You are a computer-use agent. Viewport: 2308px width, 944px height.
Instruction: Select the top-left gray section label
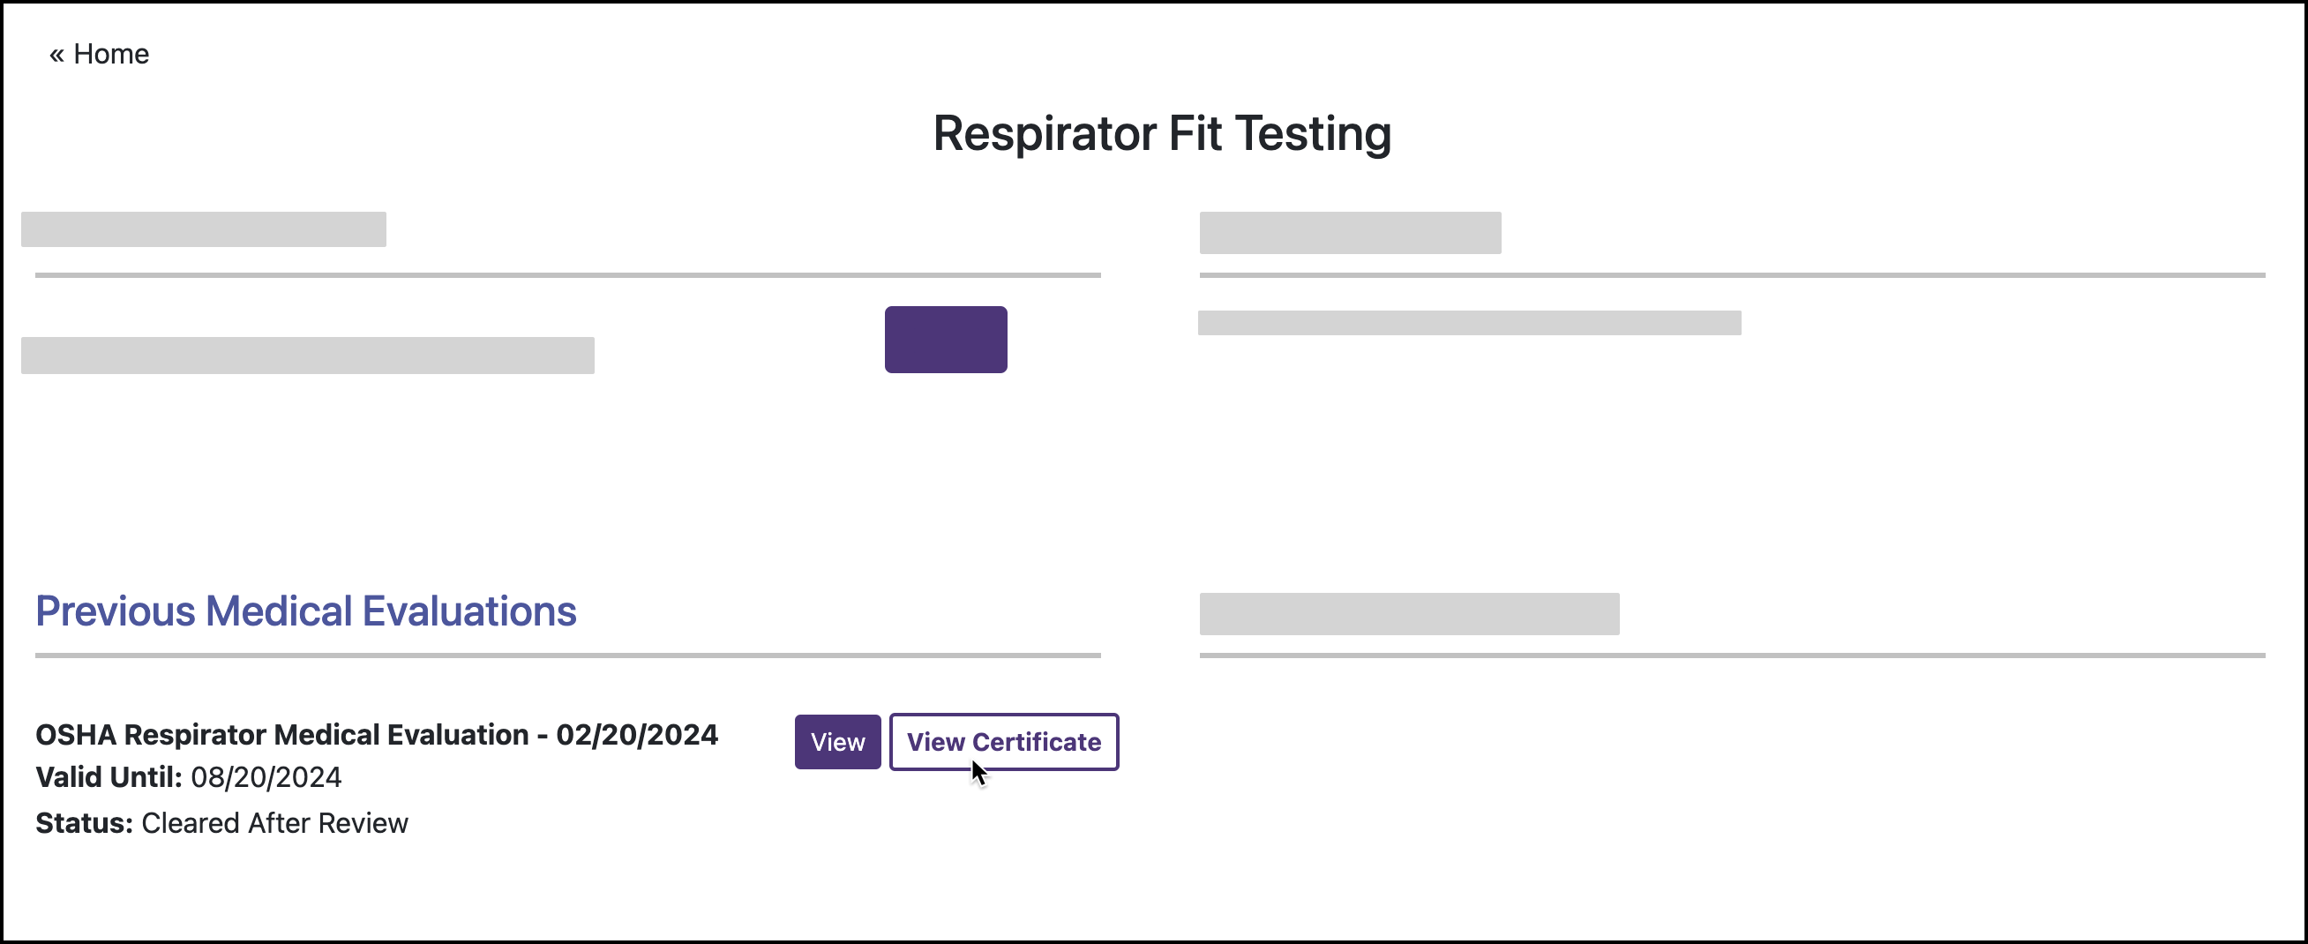click(204, 229)
